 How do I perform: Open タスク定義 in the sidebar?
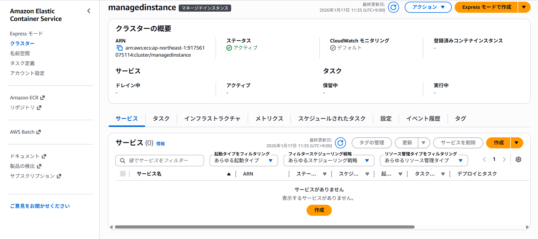(22, 63)
